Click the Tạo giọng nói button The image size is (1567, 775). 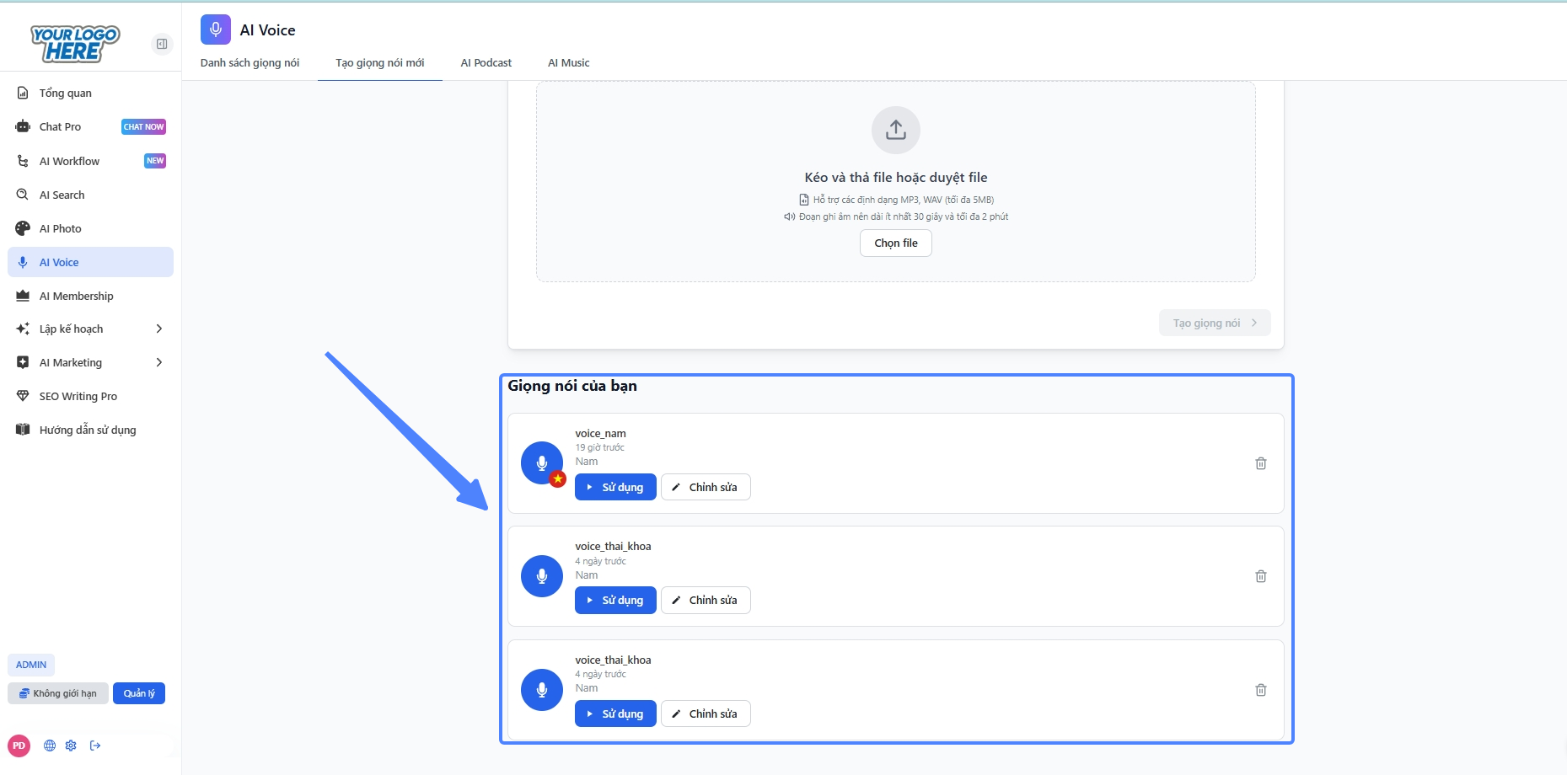click(1214, 323)
